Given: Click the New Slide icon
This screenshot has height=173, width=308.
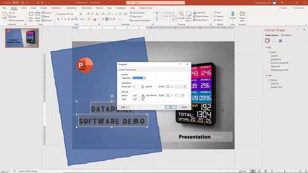Looking at the screenshot, I should (x=31, y=14).
